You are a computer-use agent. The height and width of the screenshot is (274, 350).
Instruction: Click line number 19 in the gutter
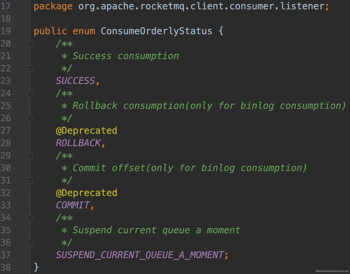click(x=6, y=31)
